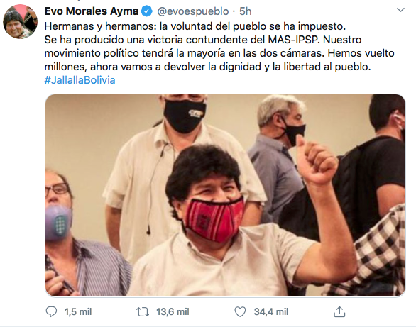Expand the tweet options chevron menu
Viewport: 416px width, 327px height.
coord(400,10)
